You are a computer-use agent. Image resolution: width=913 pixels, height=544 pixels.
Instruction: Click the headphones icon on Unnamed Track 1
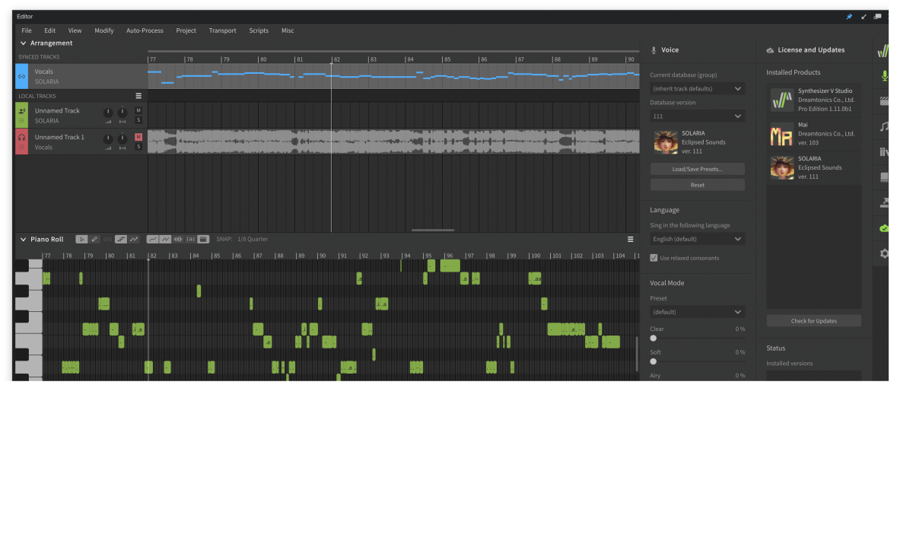pyautogui.click(x=21, y=138)
